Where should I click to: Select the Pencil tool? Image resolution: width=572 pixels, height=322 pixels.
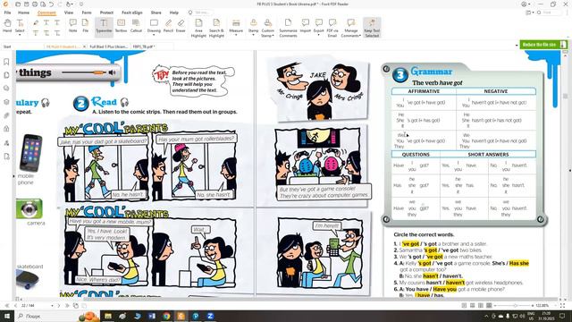point(168,26)
